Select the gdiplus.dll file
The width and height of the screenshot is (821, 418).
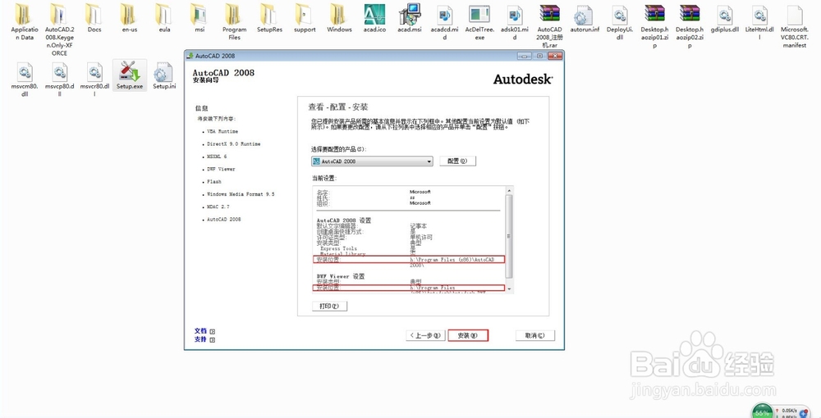(725, 18)
